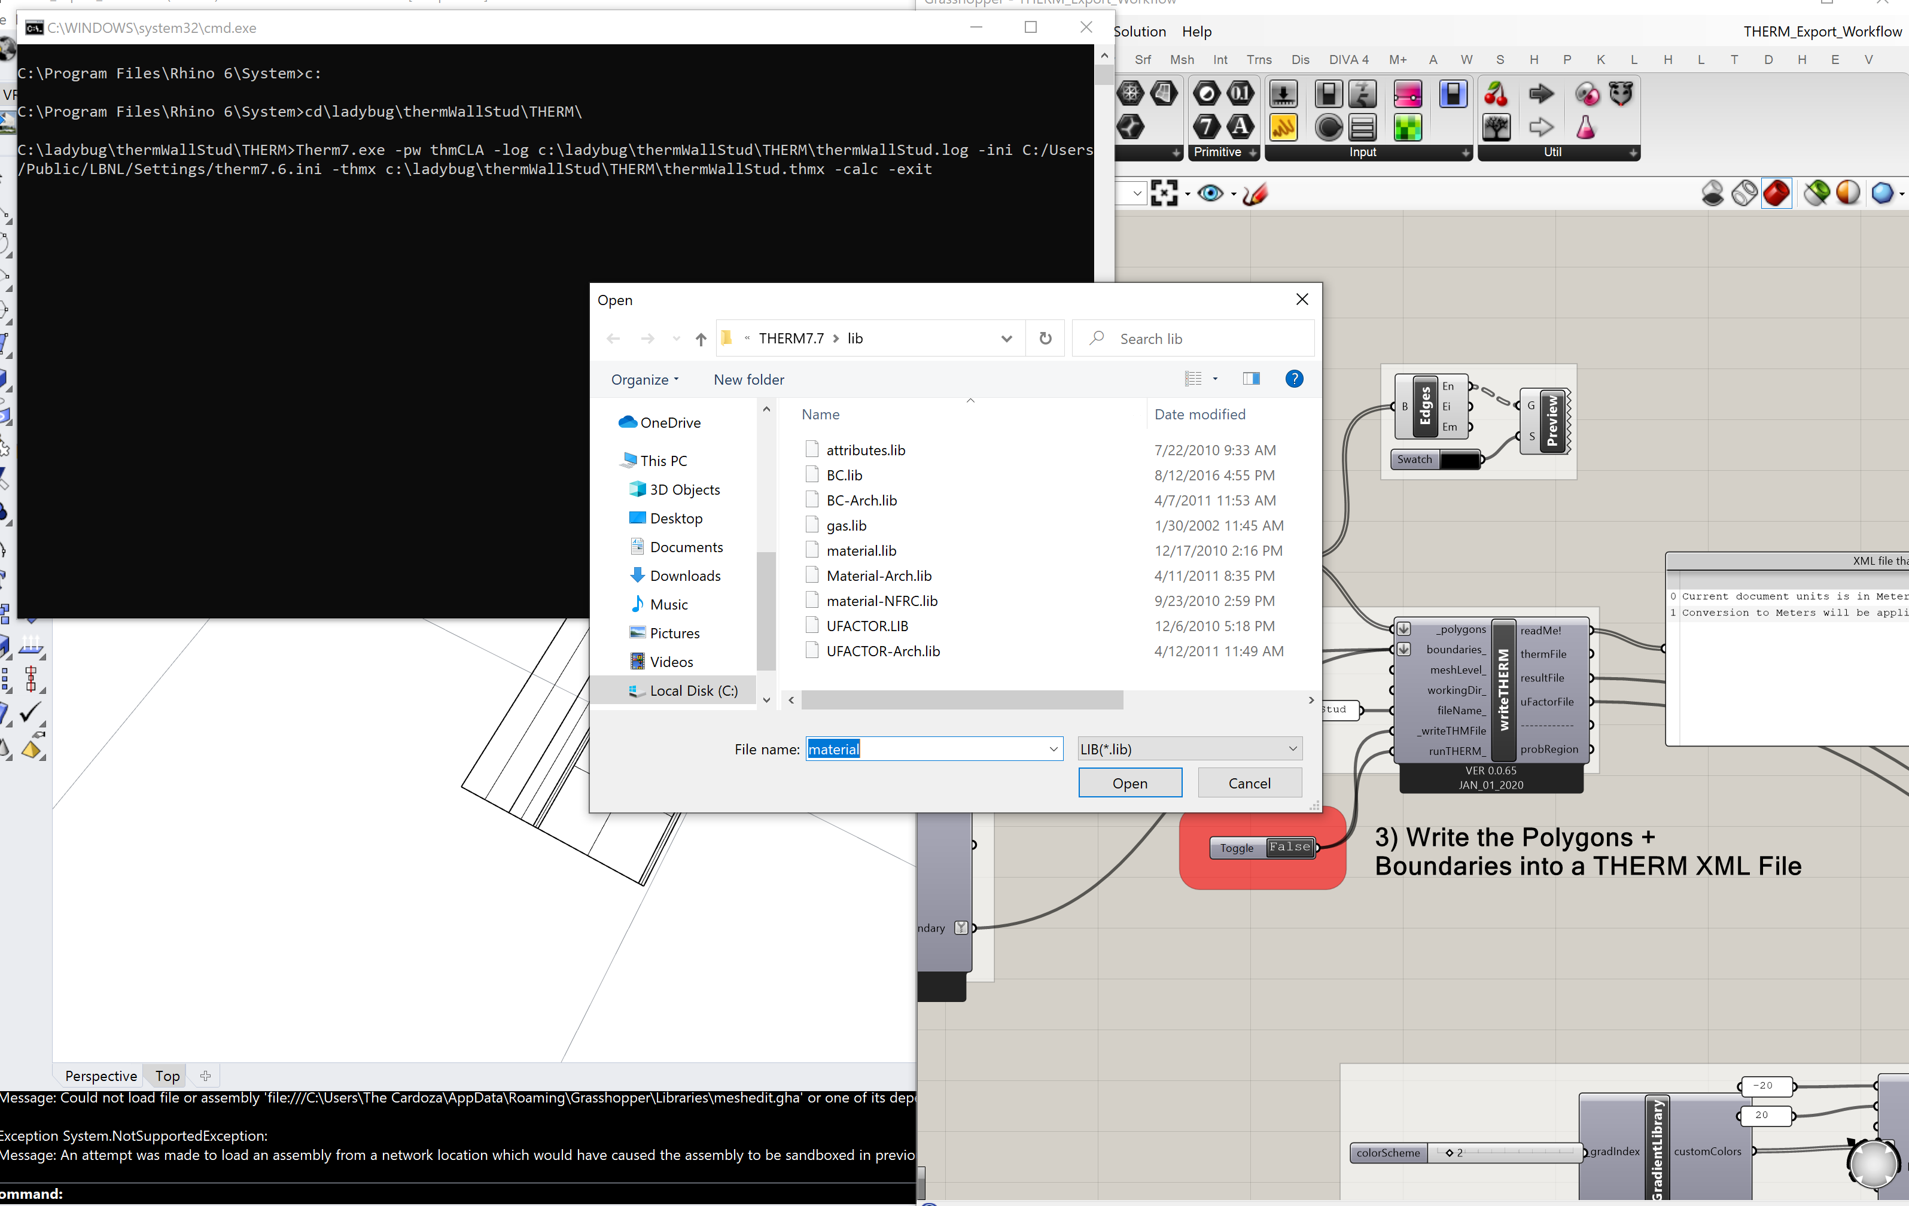Open the address bar path dropdown
This screenshot has width=1909, height=1206.
coord(1006,339)
